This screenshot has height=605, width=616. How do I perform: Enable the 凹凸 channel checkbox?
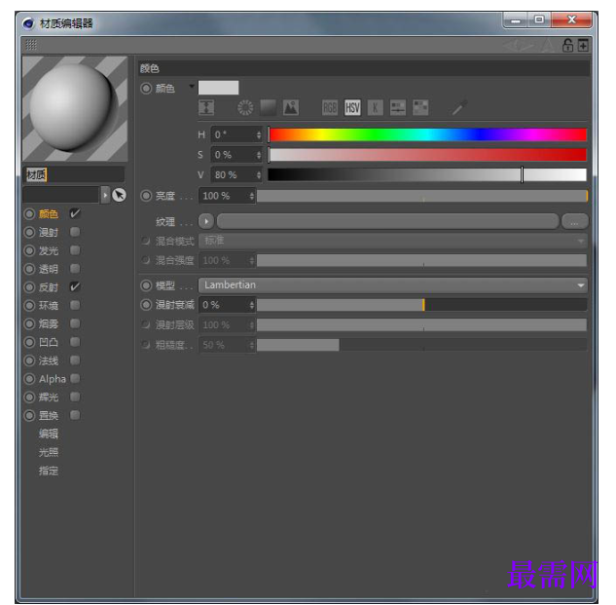point(75,342)
